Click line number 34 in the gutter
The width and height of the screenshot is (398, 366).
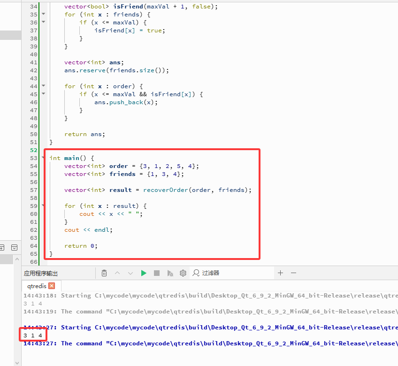point(33,7)
